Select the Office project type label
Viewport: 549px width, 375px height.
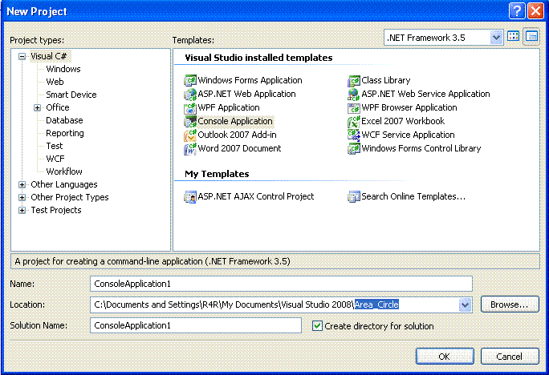coord(58,107)
